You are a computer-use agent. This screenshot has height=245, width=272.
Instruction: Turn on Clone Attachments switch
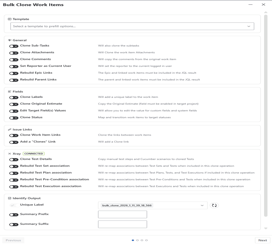click(14, 53)
